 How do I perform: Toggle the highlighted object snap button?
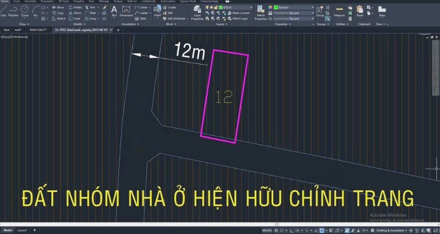tap(321, 230)
